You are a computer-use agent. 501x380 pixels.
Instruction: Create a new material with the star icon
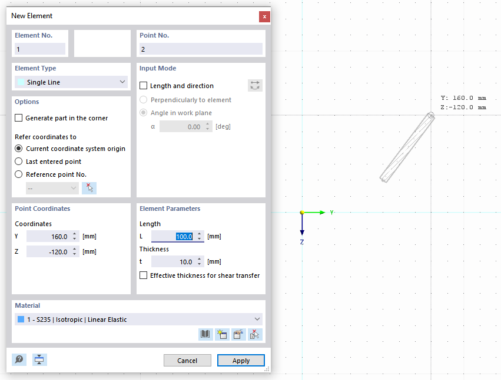[x=222, y=334]
